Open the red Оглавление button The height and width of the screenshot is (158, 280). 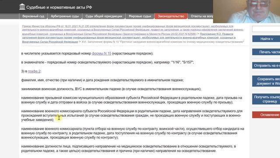click(266, 115)
